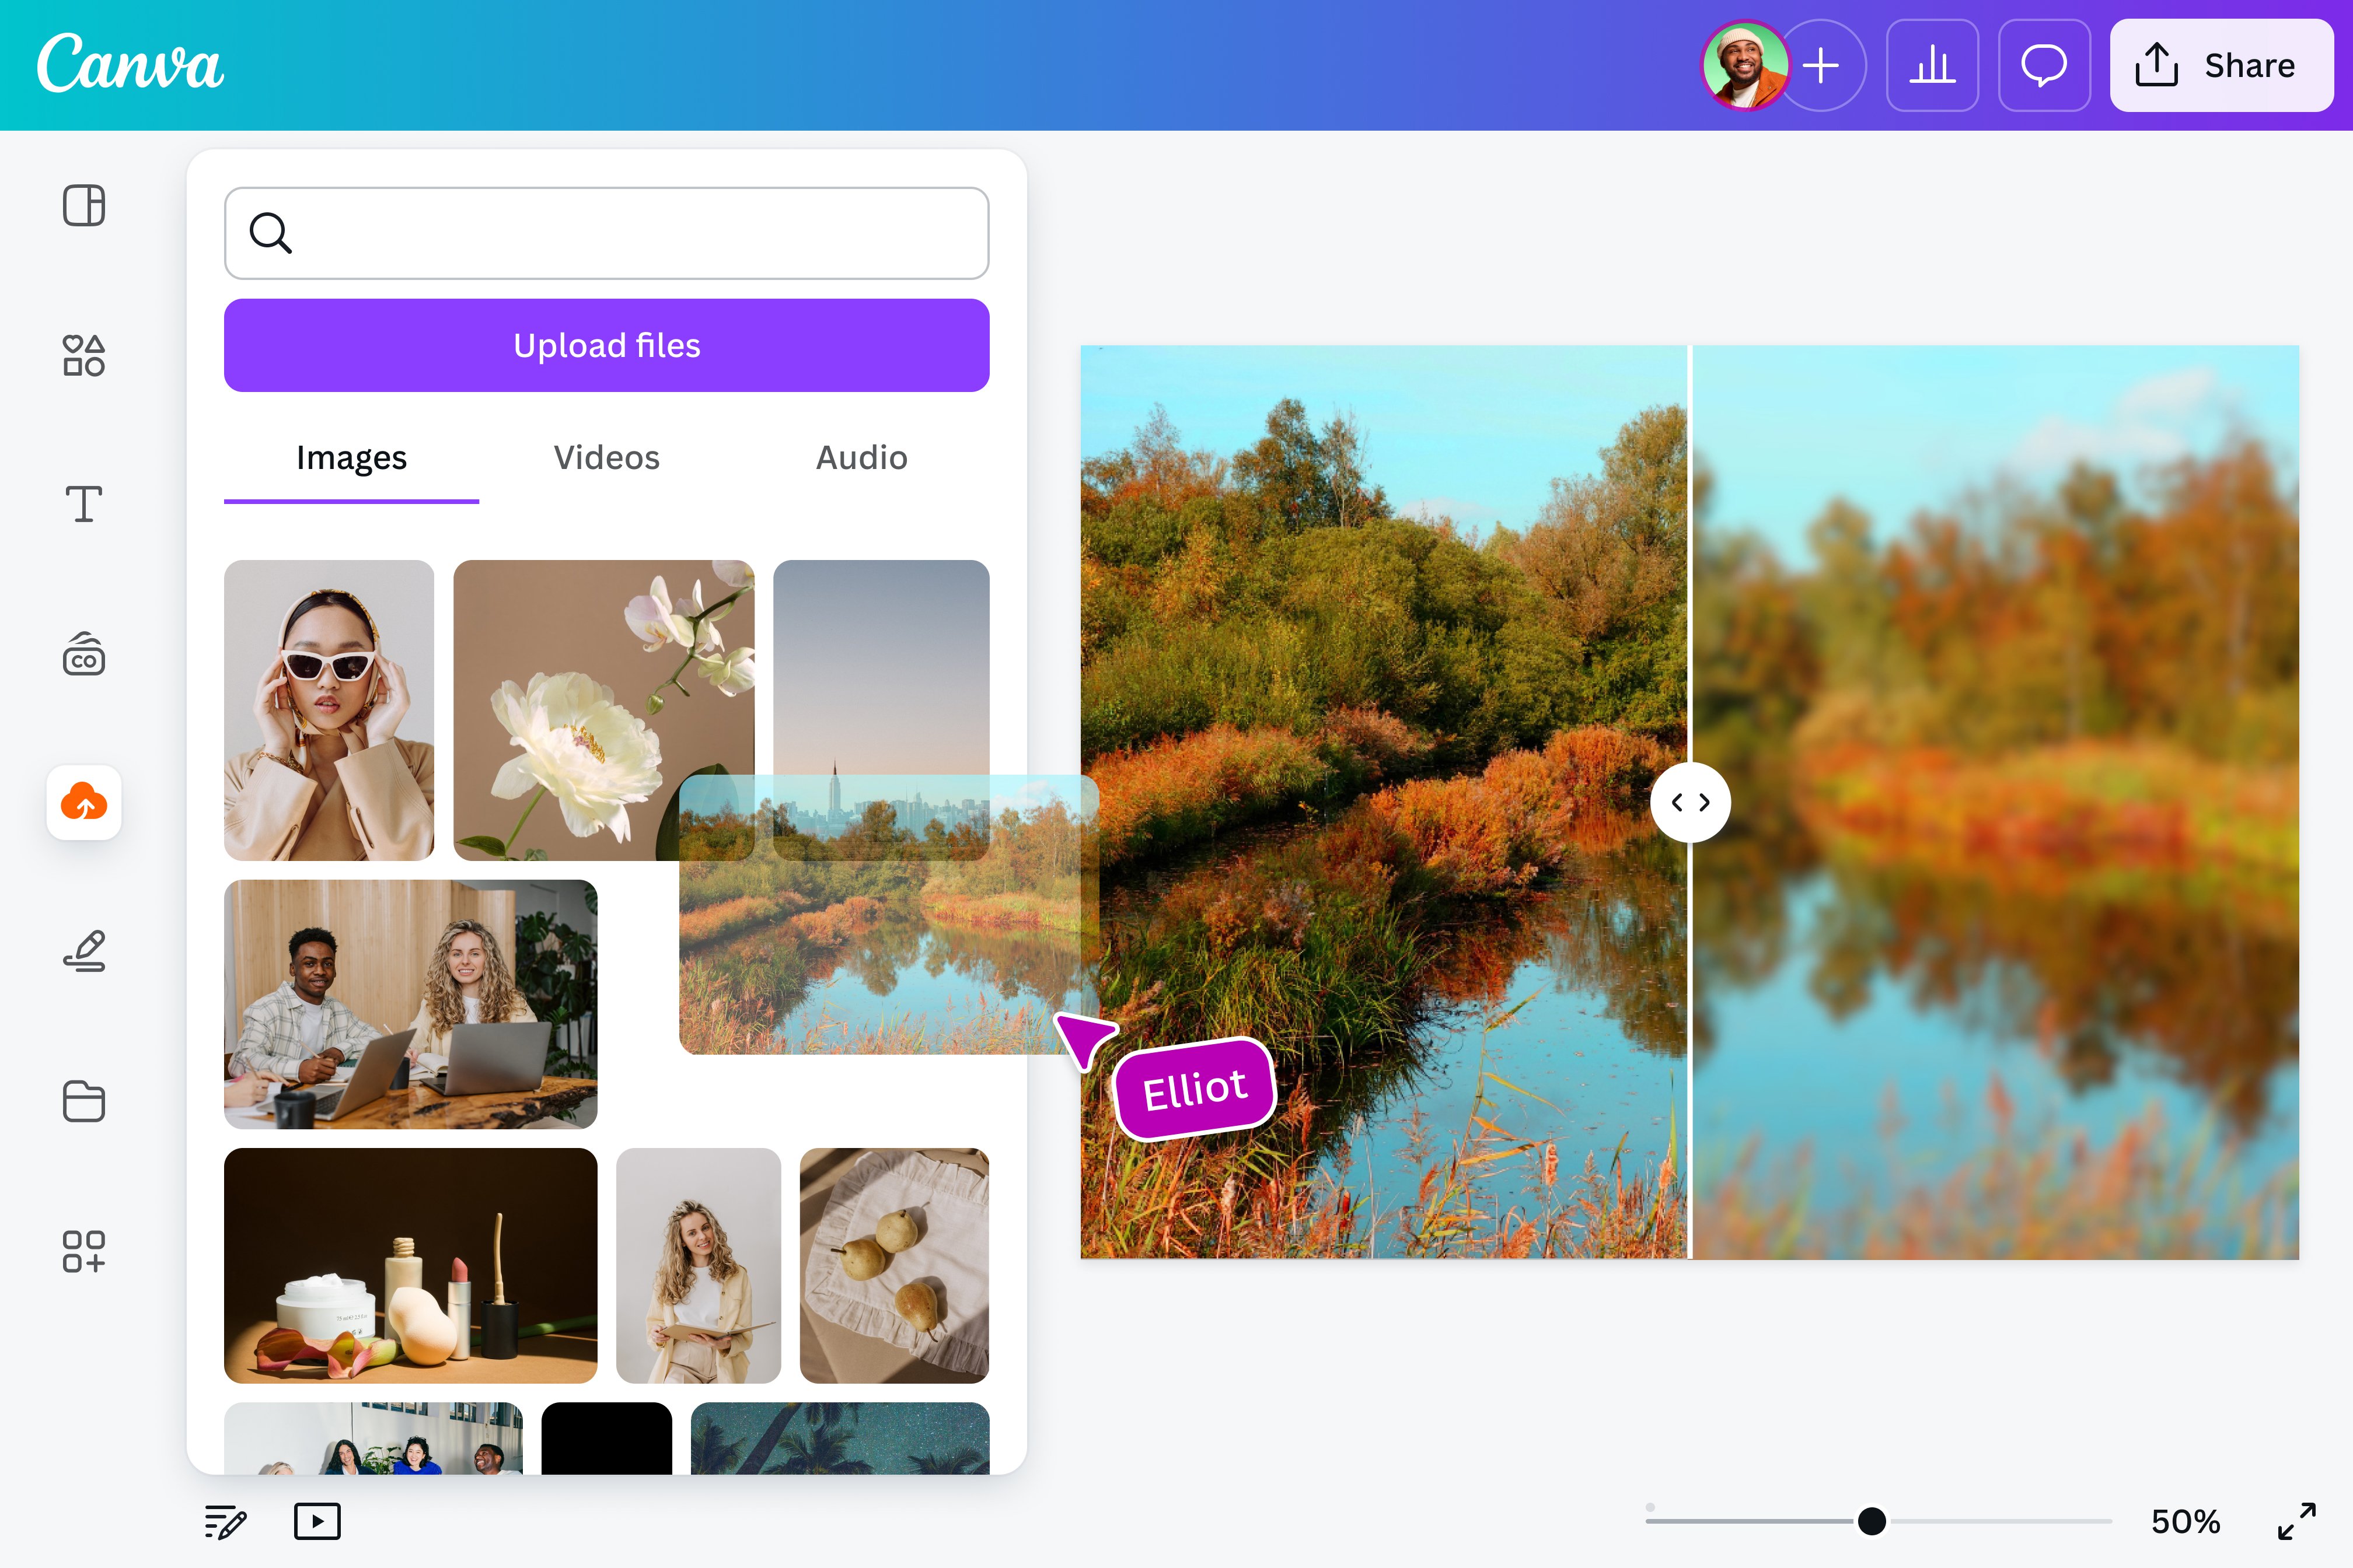This screenshot has width=2353, height=1568.
Task: Enter presentation mode from the bottom bar
Action: 317,1521
